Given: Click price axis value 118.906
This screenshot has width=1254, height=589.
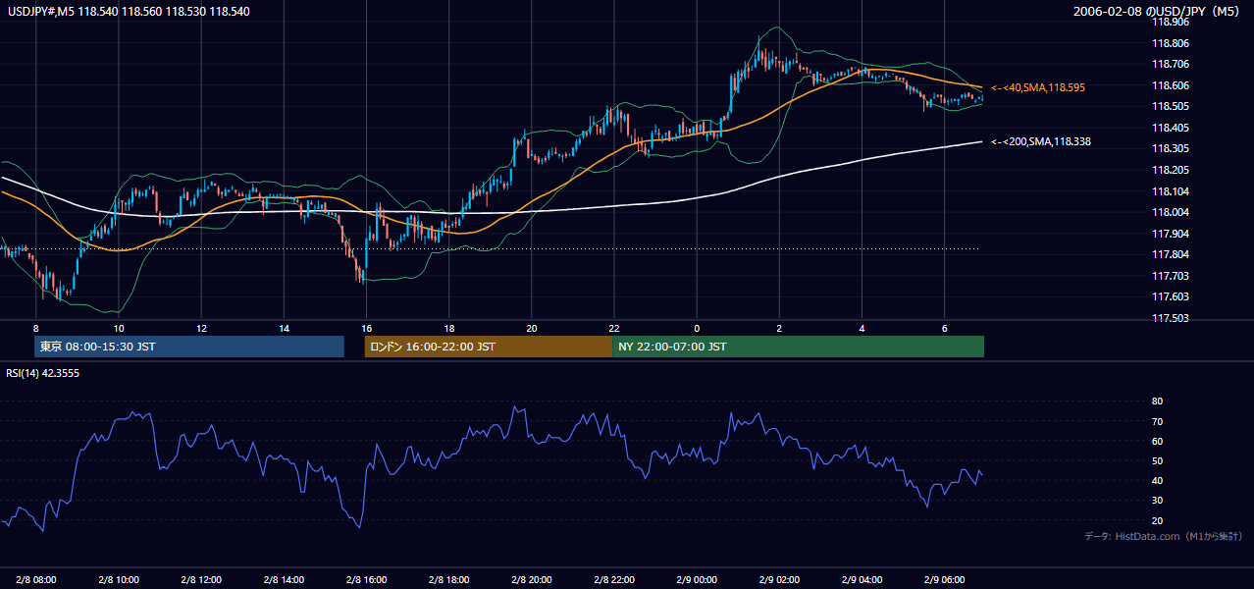Looking at the screenshot, I should [x=1170, y=23].
